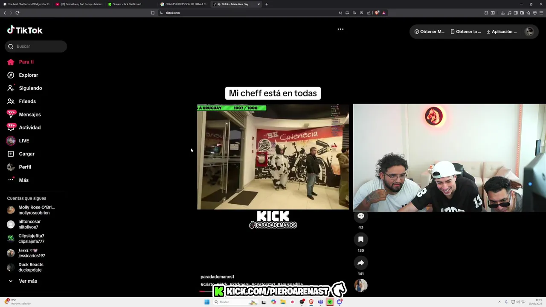Go to Siguiendo feed
This screenshot has height=307, width=546.
pyautogui.click(x=25, y=88)
